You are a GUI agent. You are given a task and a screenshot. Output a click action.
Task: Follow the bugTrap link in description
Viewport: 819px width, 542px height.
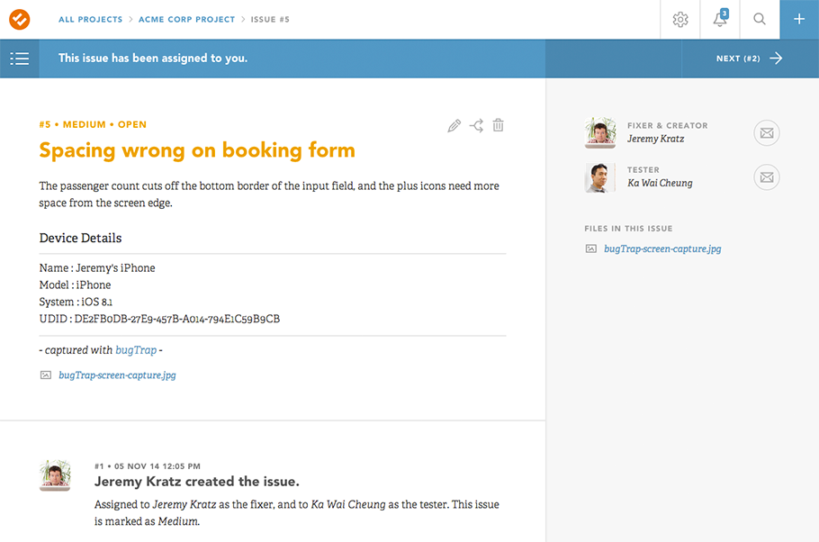click(x=135, y=350)
